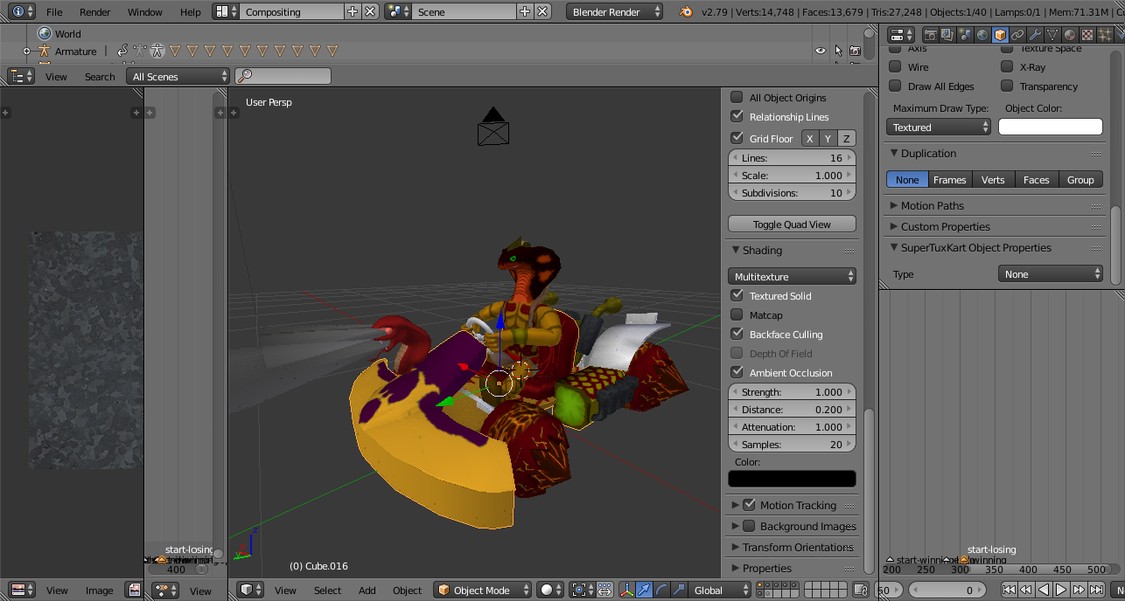Disable the Backface Culling checkbox
Viewport: 1125px width, 601px height.
pyautogui.click(x=737, y=335)
